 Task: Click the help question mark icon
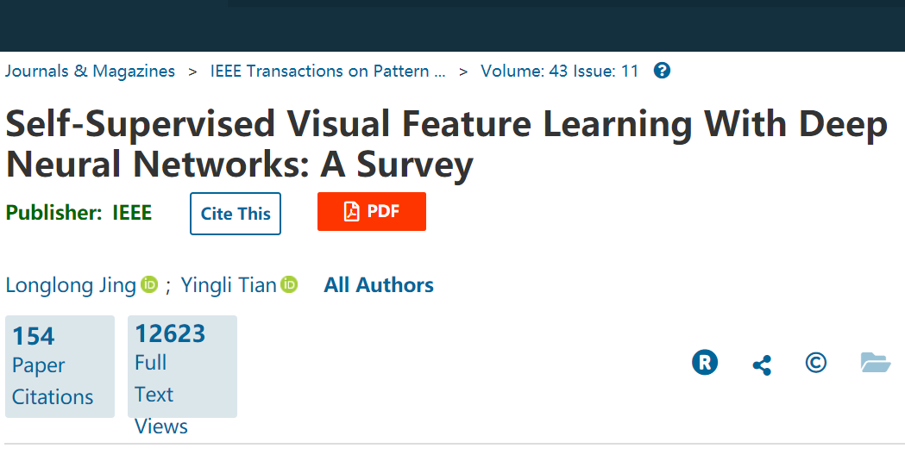pos(662,71)
